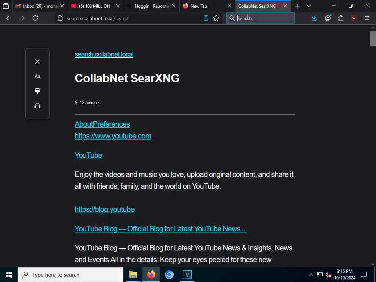The image size is (376, 282).
Task: Open the Firefox application menu
Action: pos(367,18)
